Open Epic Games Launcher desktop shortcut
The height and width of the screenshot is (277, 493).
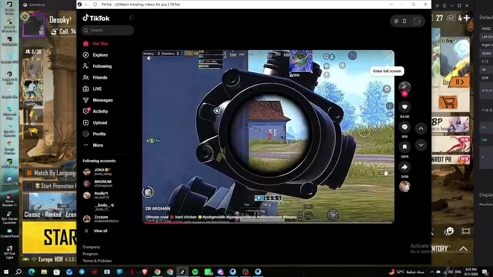9,218
